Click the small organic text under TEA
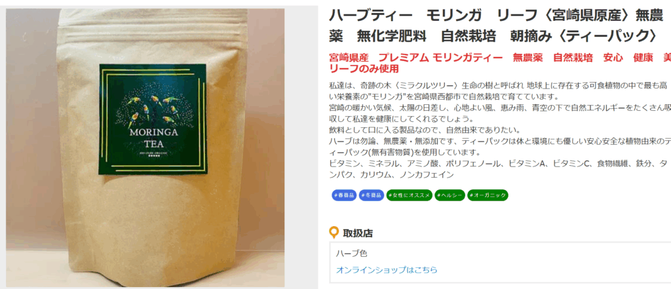 coord(153,153)
